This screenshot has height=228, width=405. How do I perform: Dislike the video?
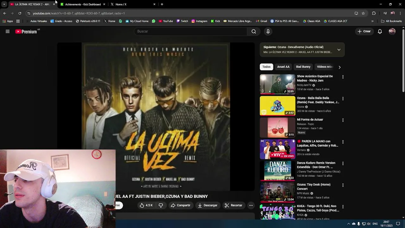(161, 205)
